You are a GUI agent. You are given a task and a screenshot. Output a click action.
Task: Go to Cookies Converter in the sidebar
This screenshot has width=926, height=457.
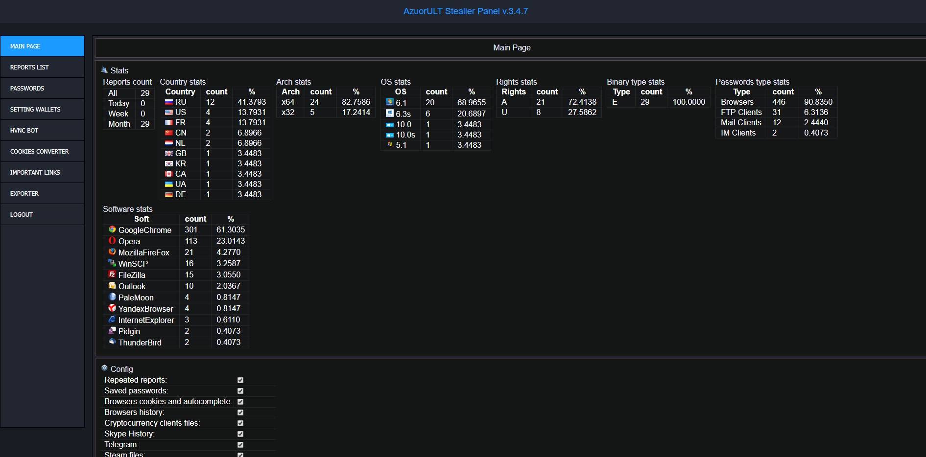click(x=42, y=152)
